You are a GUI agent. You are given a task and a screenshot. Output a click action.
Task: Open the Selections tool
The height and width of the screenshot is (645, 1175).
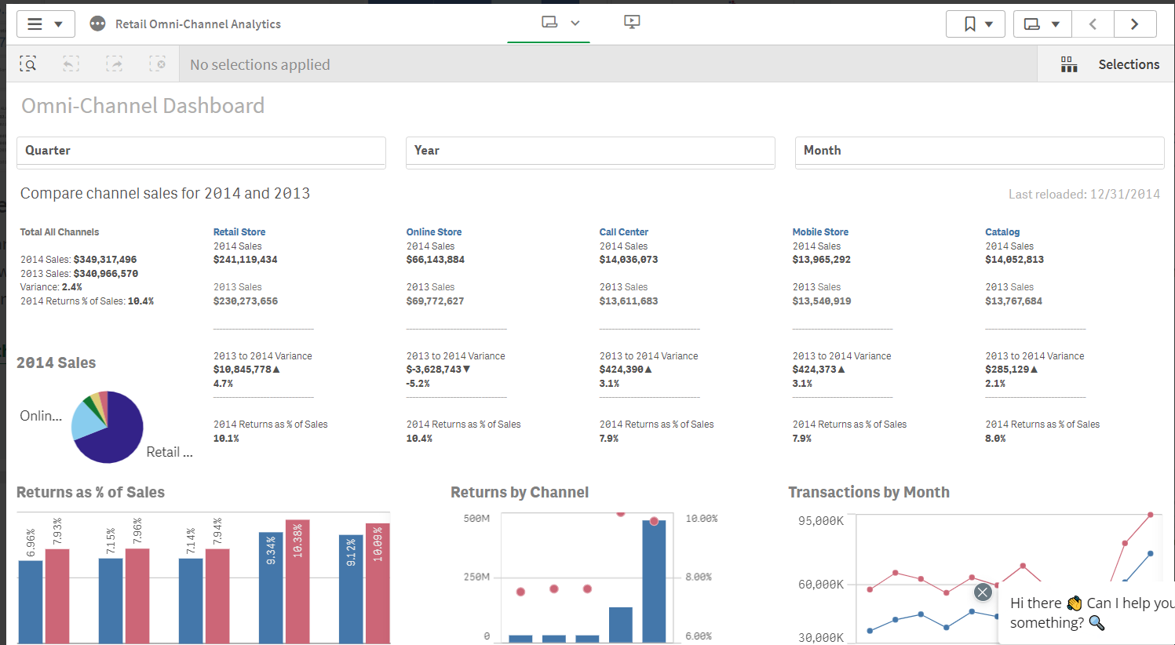coord(1110,64)
